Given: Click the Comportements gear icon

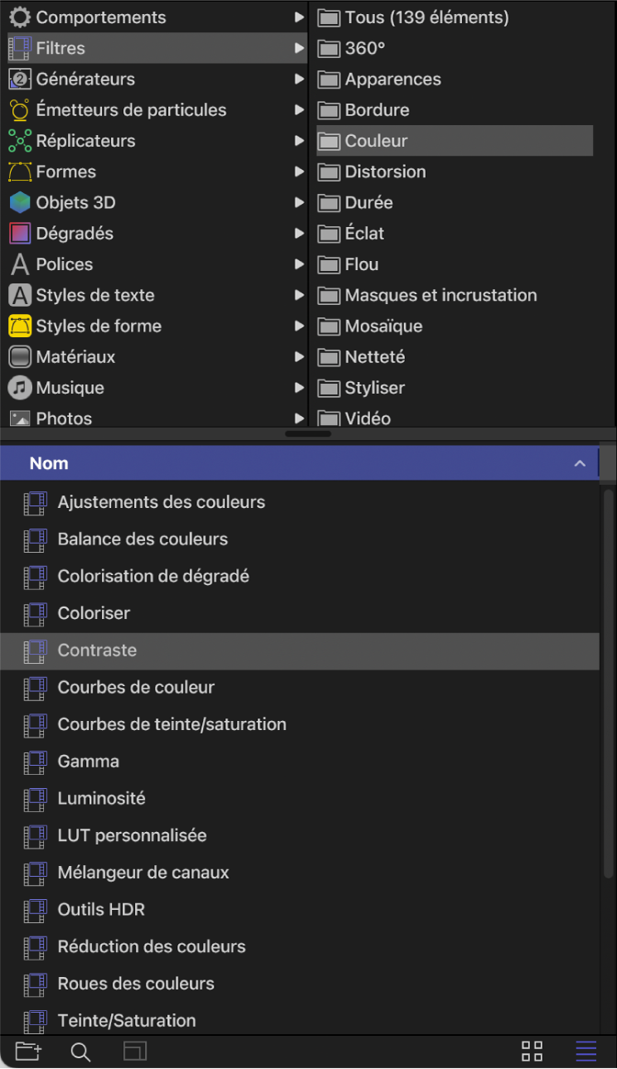Looking at the screenshot, I should [18, 17].
